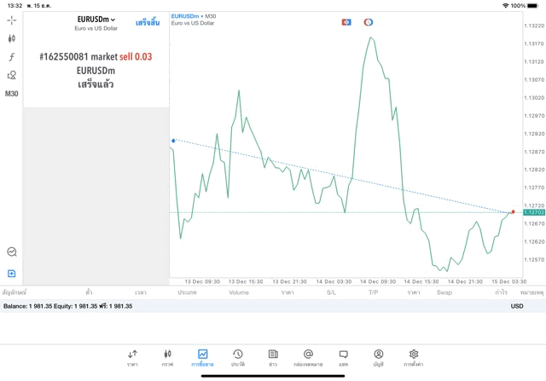Viewport: 546px width, 381px height.
Task: Tap the blue trade entry marker on chart
Action: [173, 140]
